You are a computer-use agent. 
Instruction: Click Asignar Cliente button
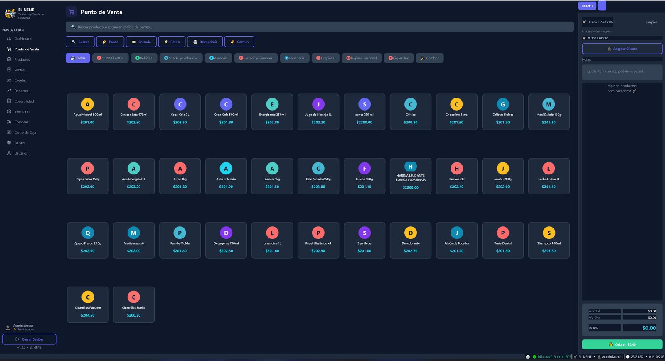[622, 49]
